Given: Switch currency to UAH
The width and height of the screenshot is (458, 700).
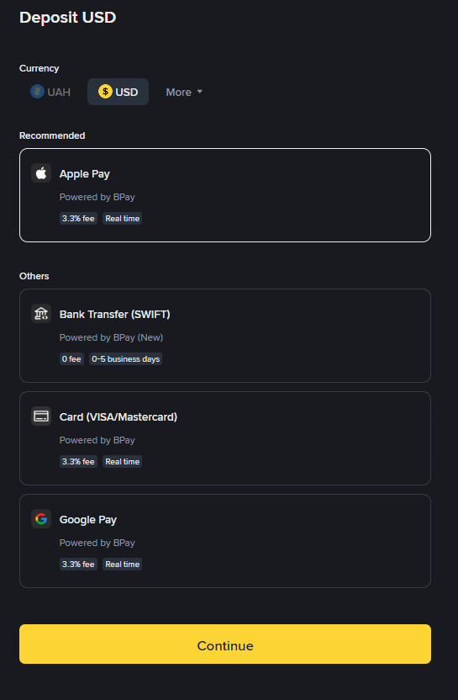Looking at the screenshot, I should pos(50,92).
